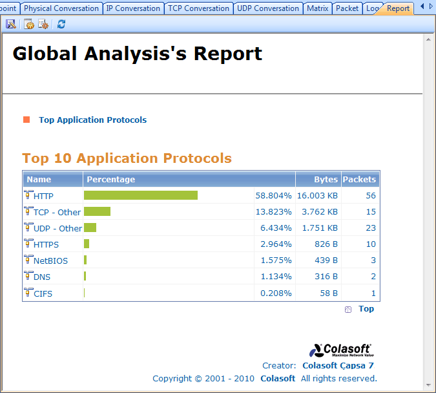This screenshot has height=393, width=436.
Task: Click the CIFS protocol name
Action: click(x=43, y=293)
